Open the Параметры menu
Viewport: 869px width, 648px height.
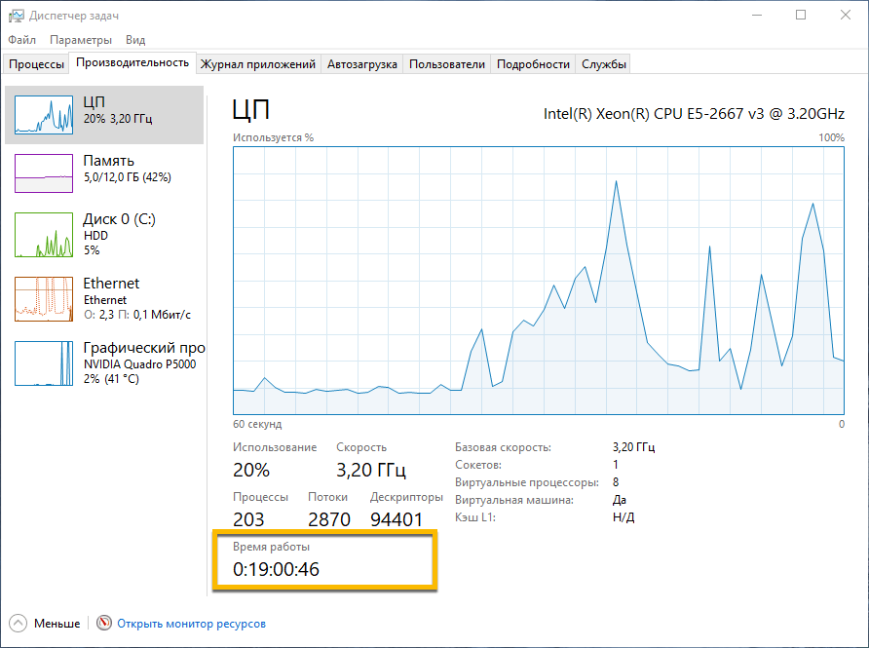(x=81, y=40)
